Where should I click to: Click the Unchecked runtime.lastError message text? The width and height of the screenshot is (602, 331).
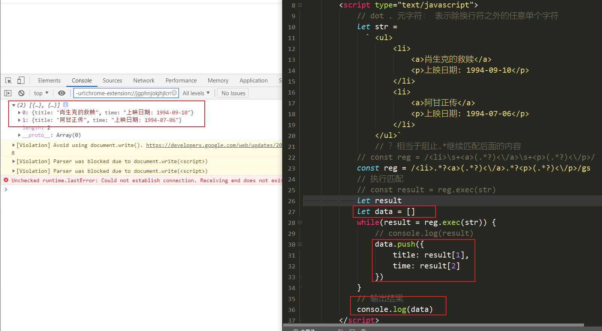click(147, 180)
